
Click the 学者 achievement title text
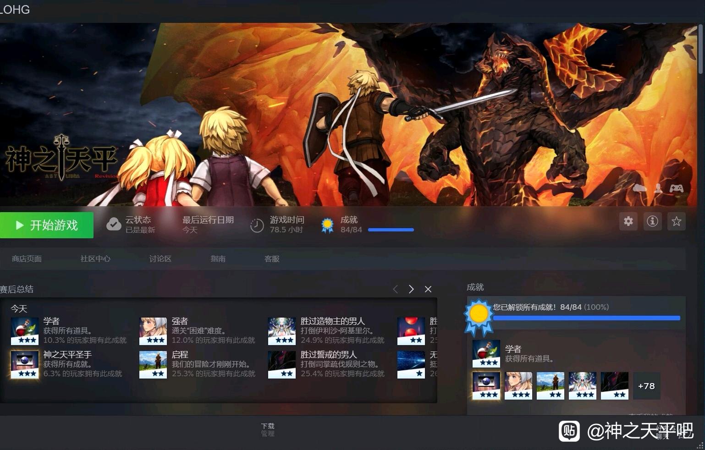point(51,321)
